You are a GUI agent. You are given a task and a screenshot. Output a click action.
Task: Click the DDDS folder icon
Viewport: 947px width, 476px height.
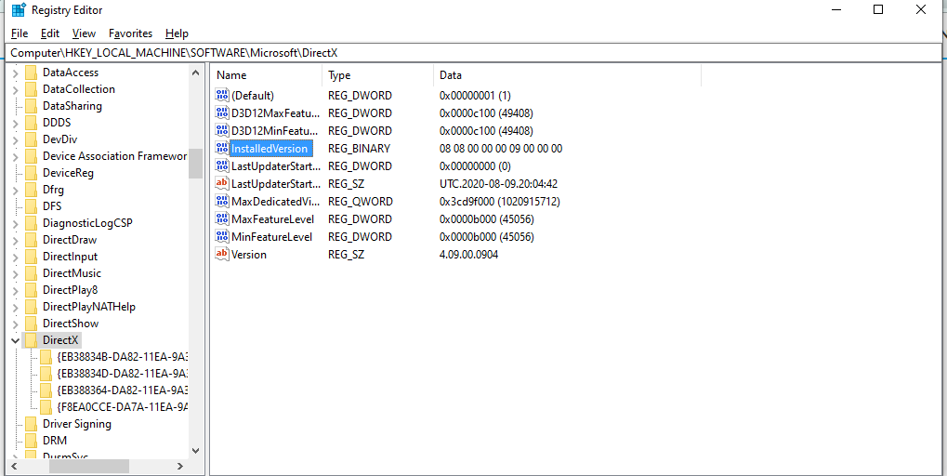[32, 123]
